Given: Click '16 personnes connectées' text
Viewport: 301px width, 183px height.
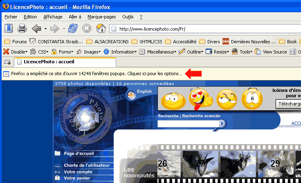Looking at the screenshot, I should click(x=145, y=84).
